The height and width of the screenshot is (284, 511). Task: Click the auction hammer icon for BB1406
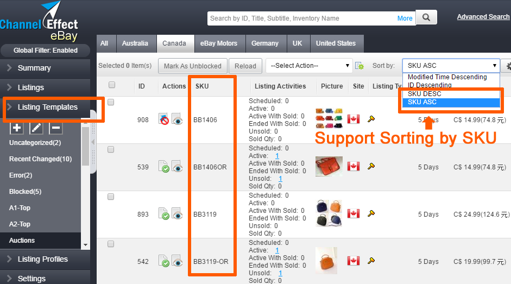371,119
